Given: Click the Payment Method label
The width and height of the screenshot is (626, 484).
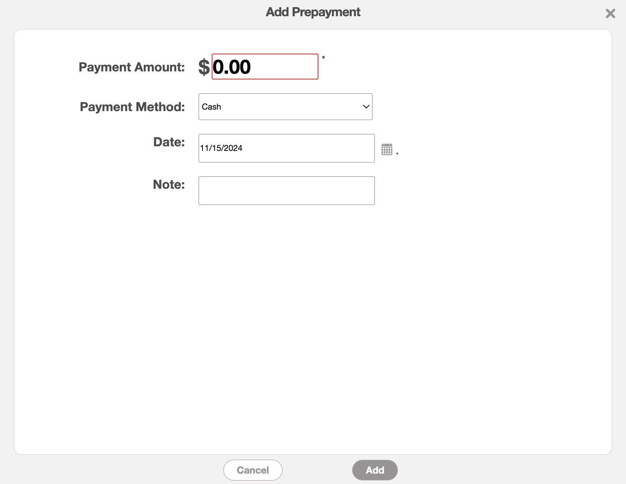Looking at the screenshot, I should point(132,107).
